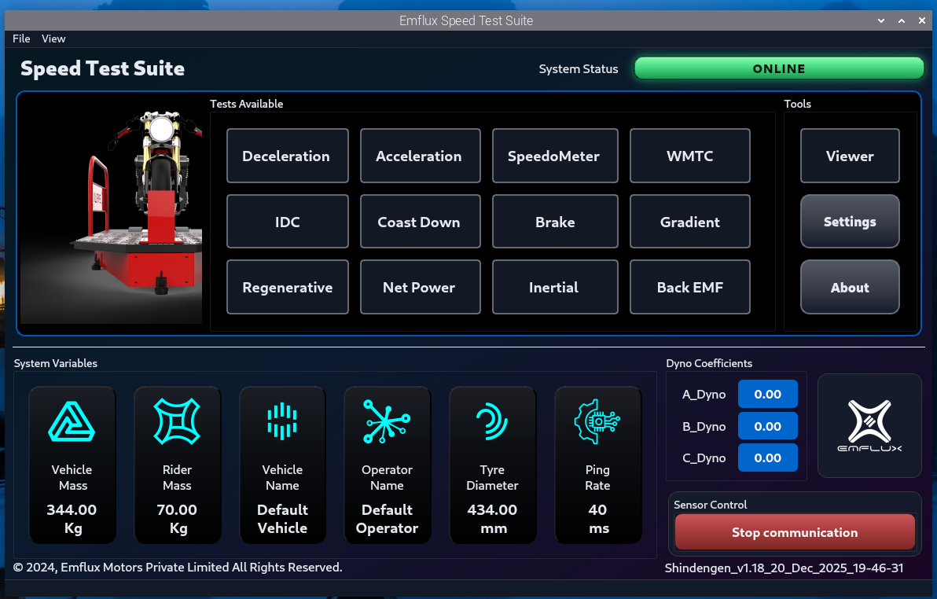Click the 40 ms ping rate value

(597, 519)
